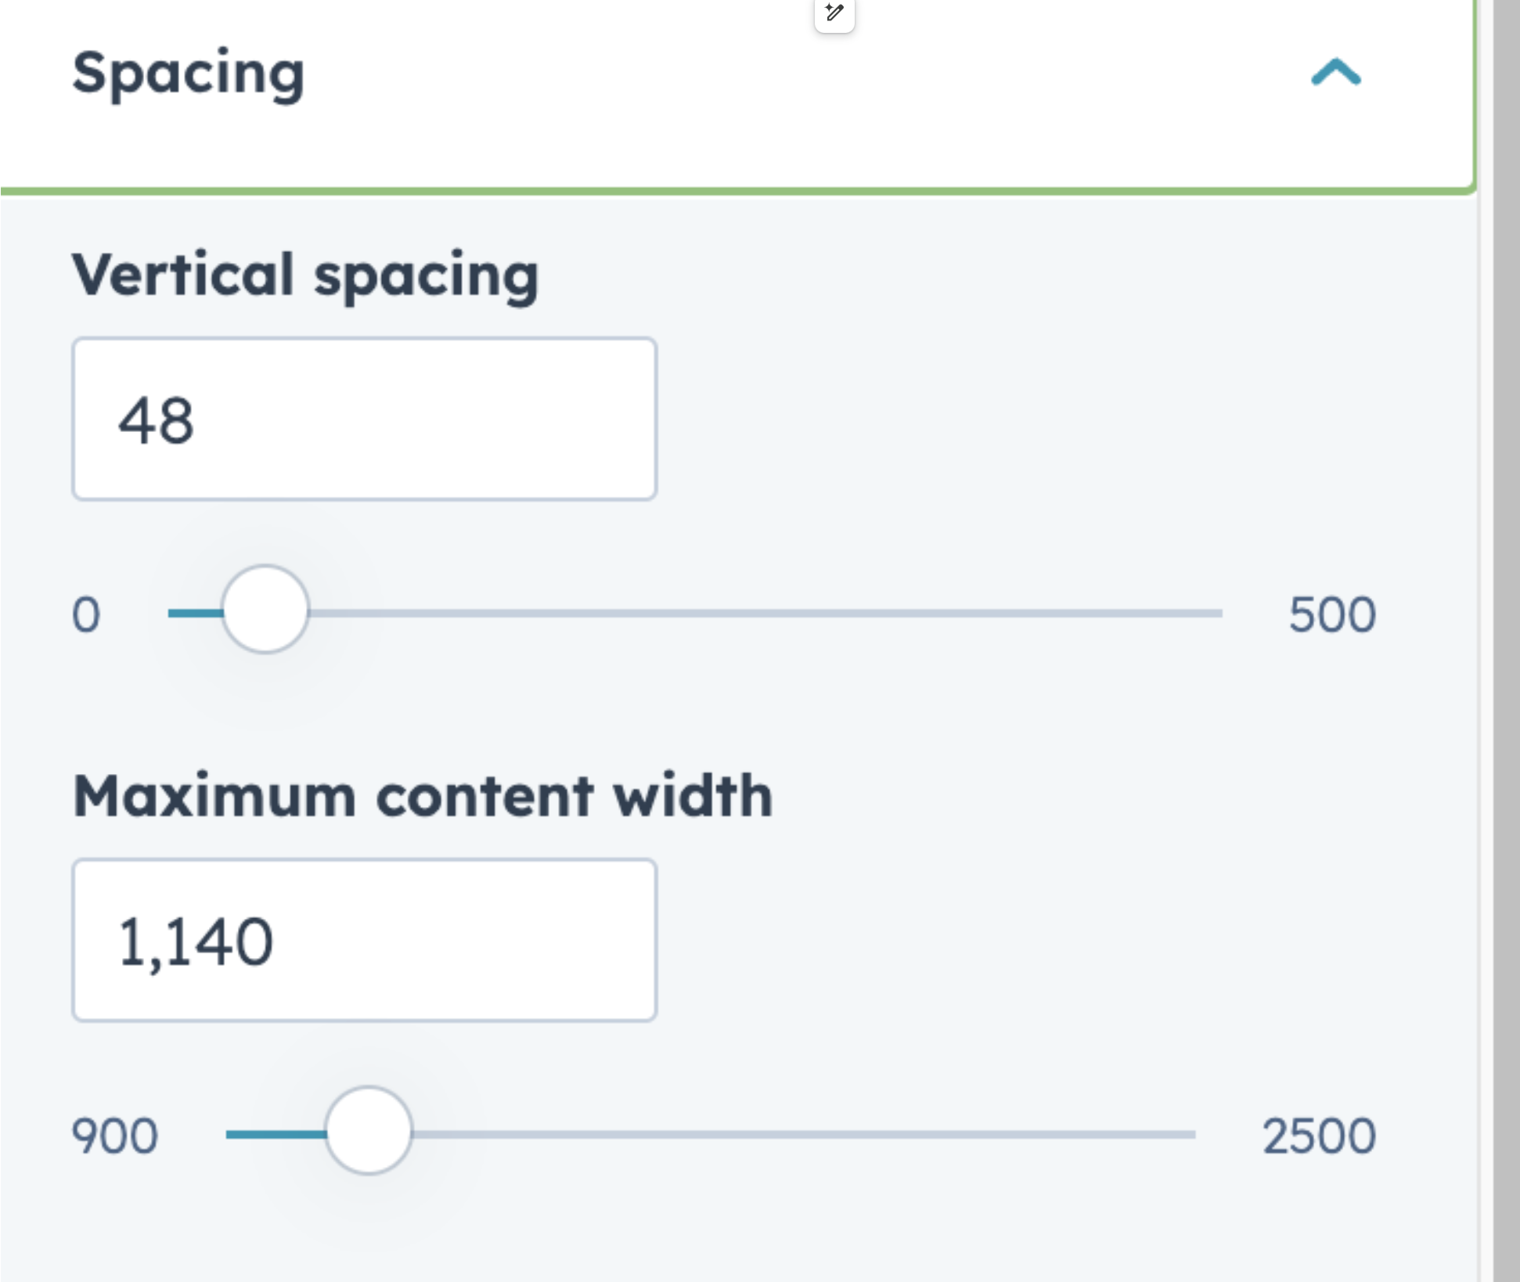Click the 900 minimum width label
Image resolution: width=1520 pixels, height=1282 pixels.
tap(114, 1136)
